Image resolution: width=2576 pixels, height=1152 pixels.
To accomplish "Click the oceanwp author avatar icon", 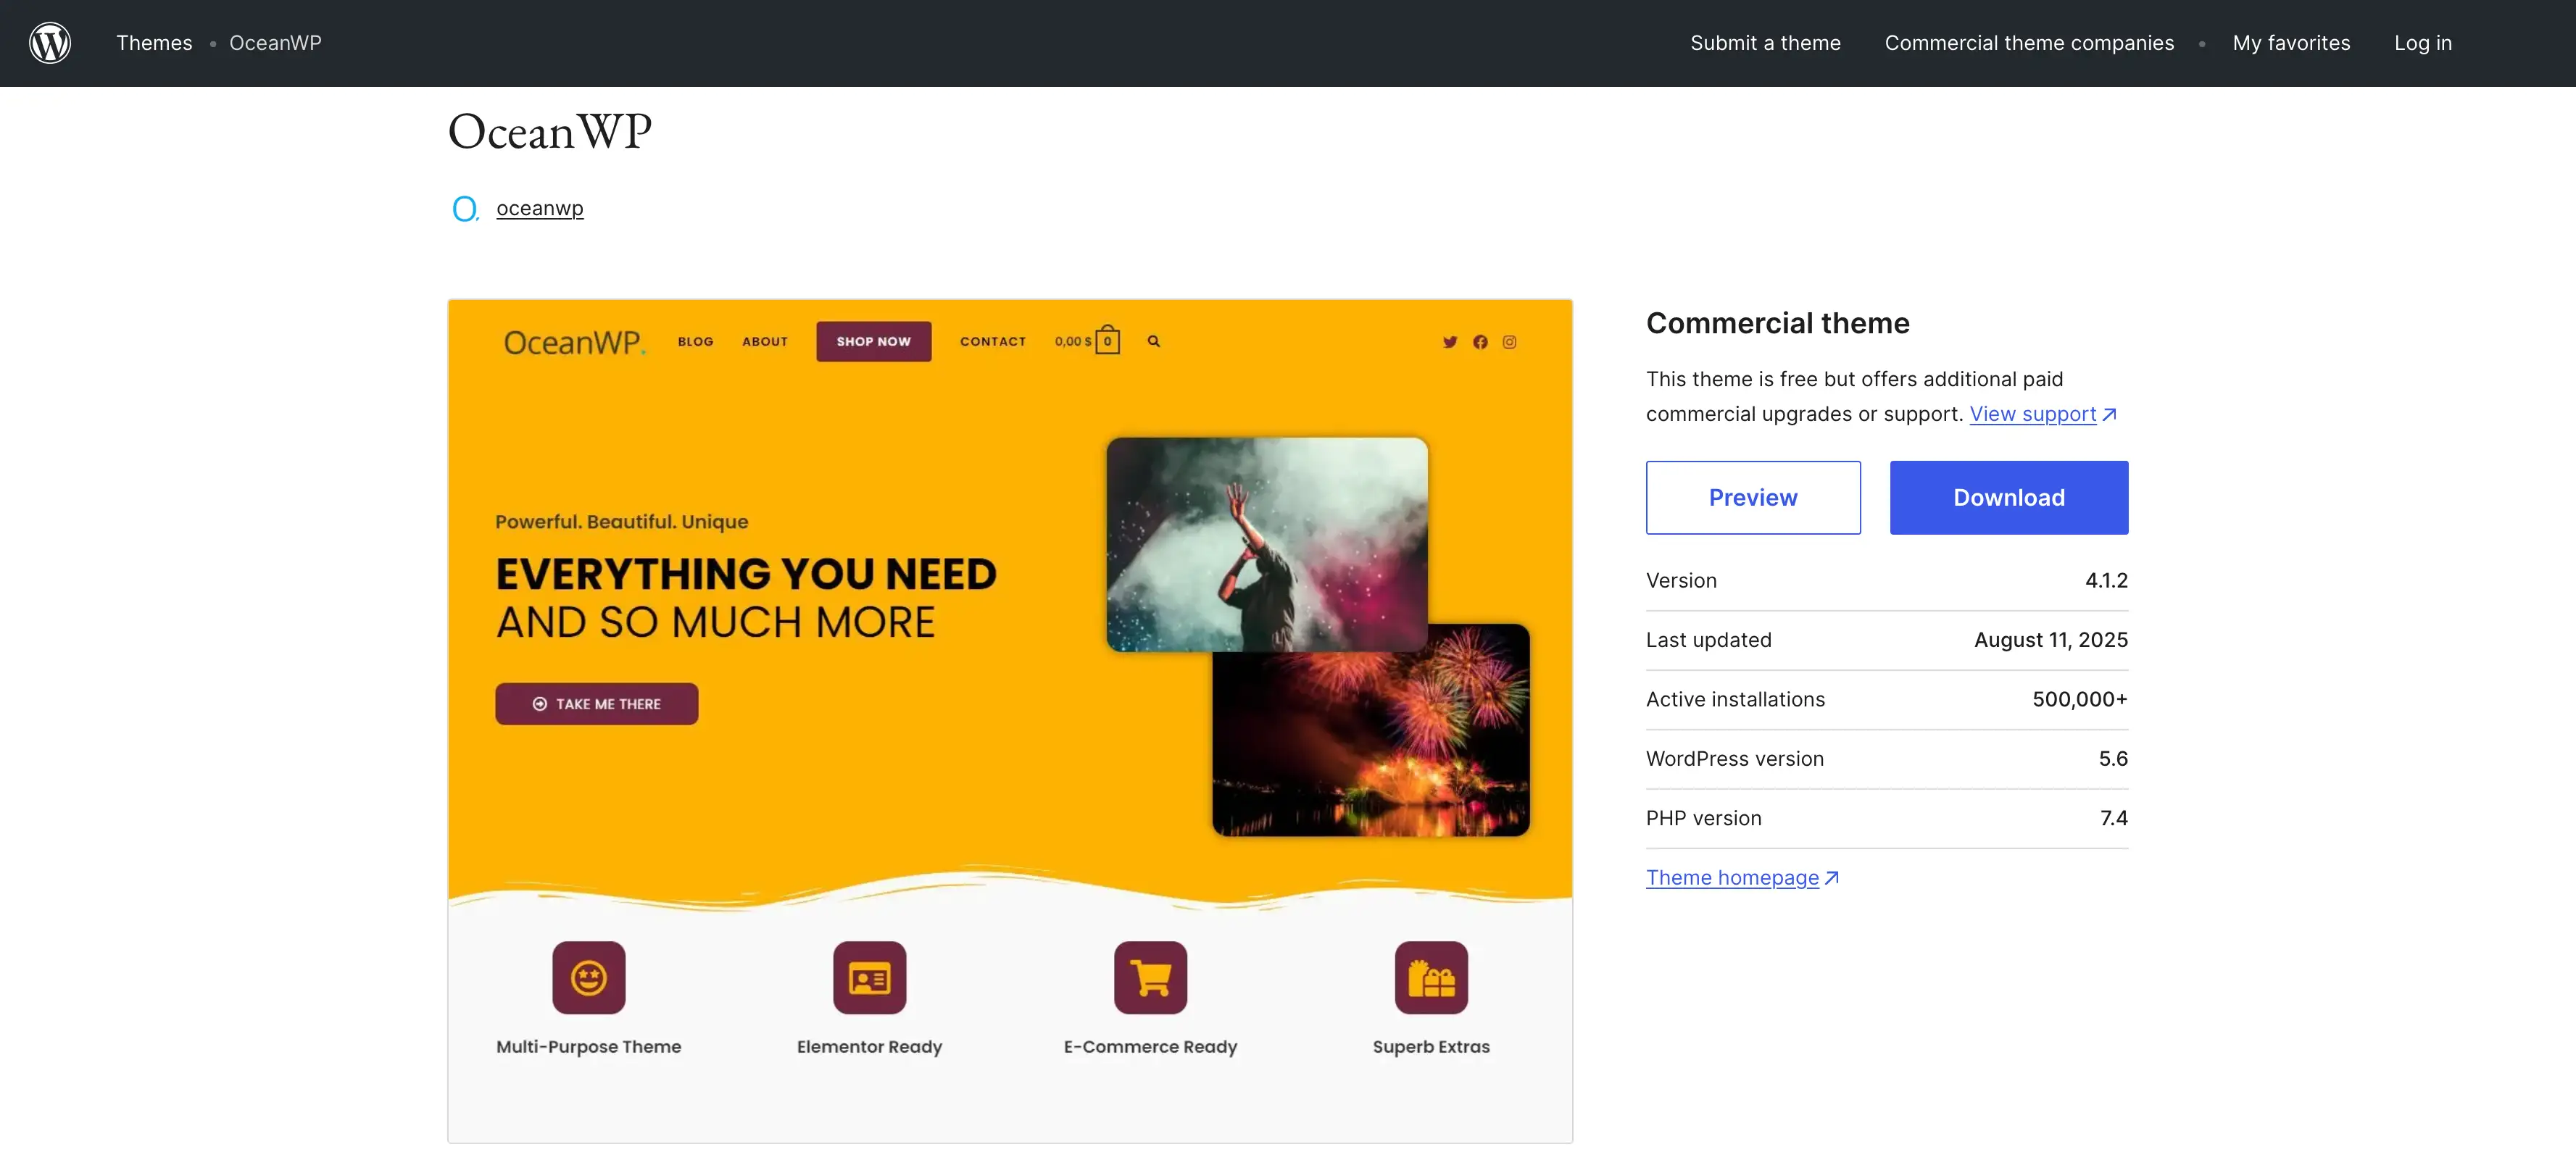I will [465, 208].
